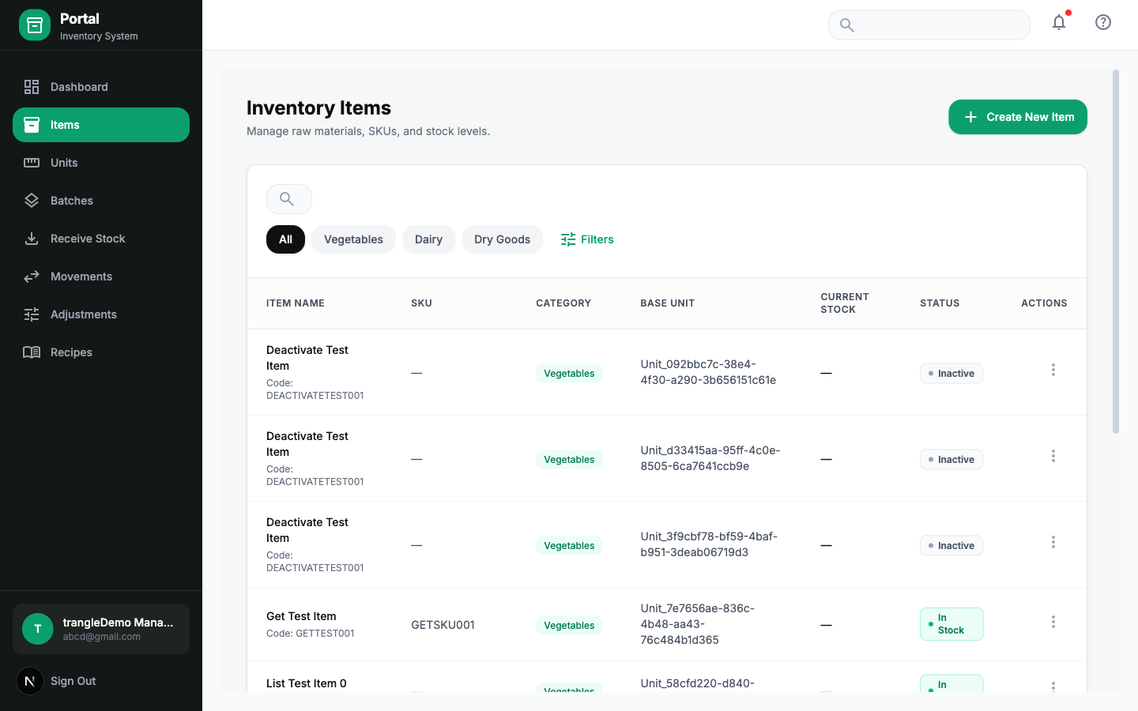
Task: Filter items by Dairy
Action: [428, 239]
